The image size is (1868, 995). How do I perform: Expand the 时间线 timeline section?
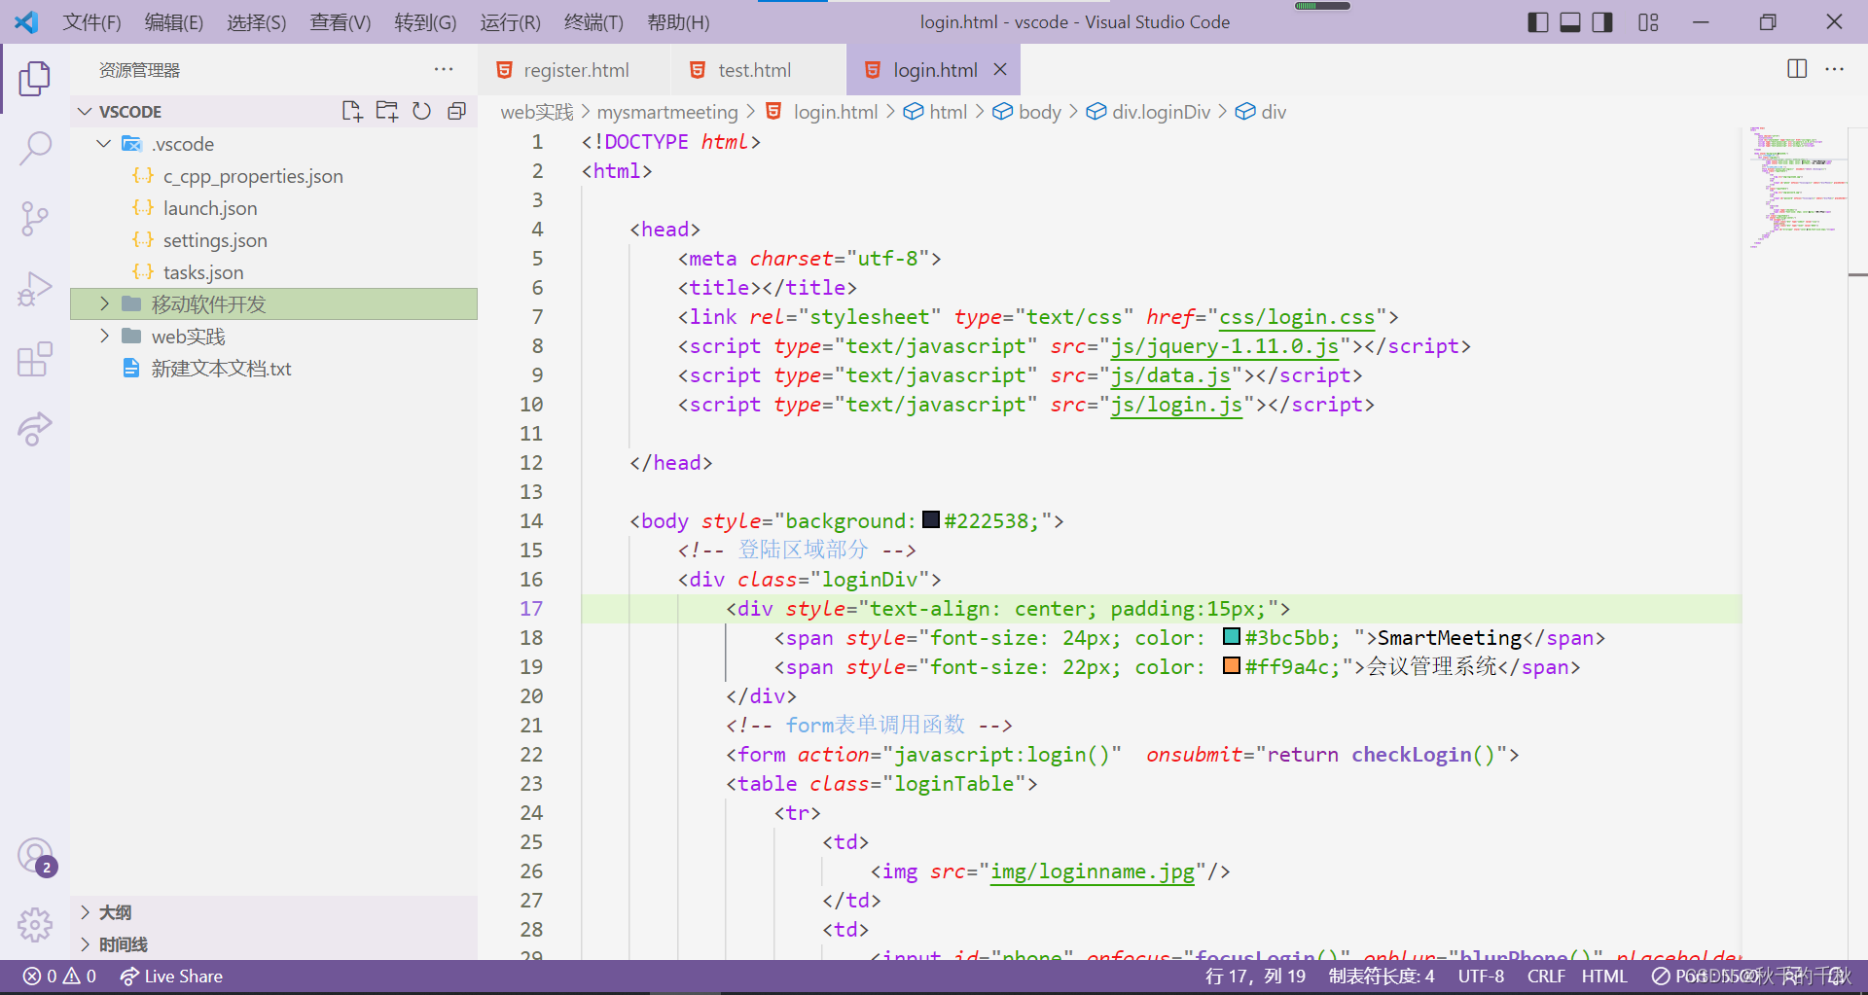(x=273, y=944)
